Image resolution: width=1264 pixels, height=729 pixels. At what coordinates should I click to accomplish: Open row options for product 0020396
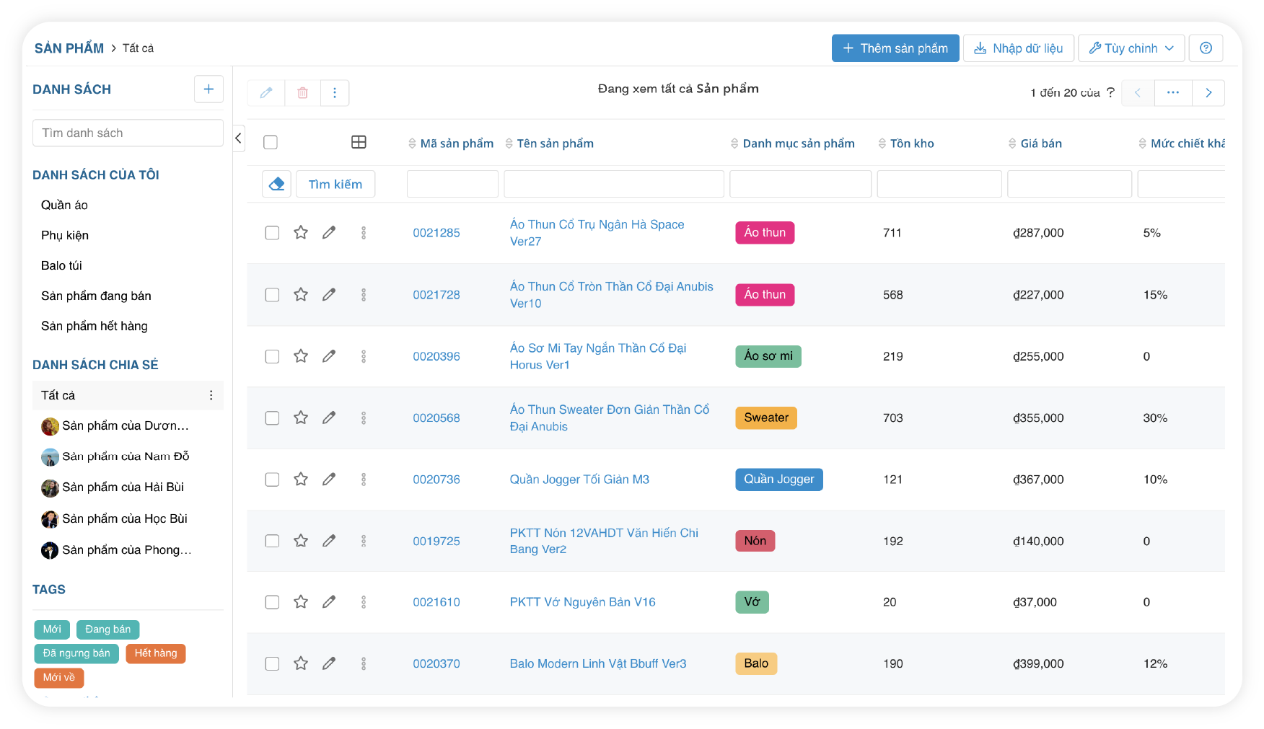(364, 356)
